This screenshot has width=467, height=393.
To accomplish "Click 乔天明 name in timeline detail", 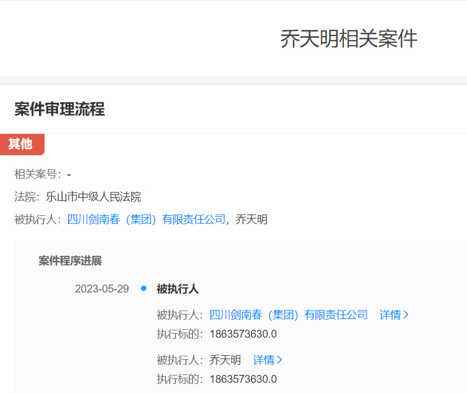I will 225,360.
